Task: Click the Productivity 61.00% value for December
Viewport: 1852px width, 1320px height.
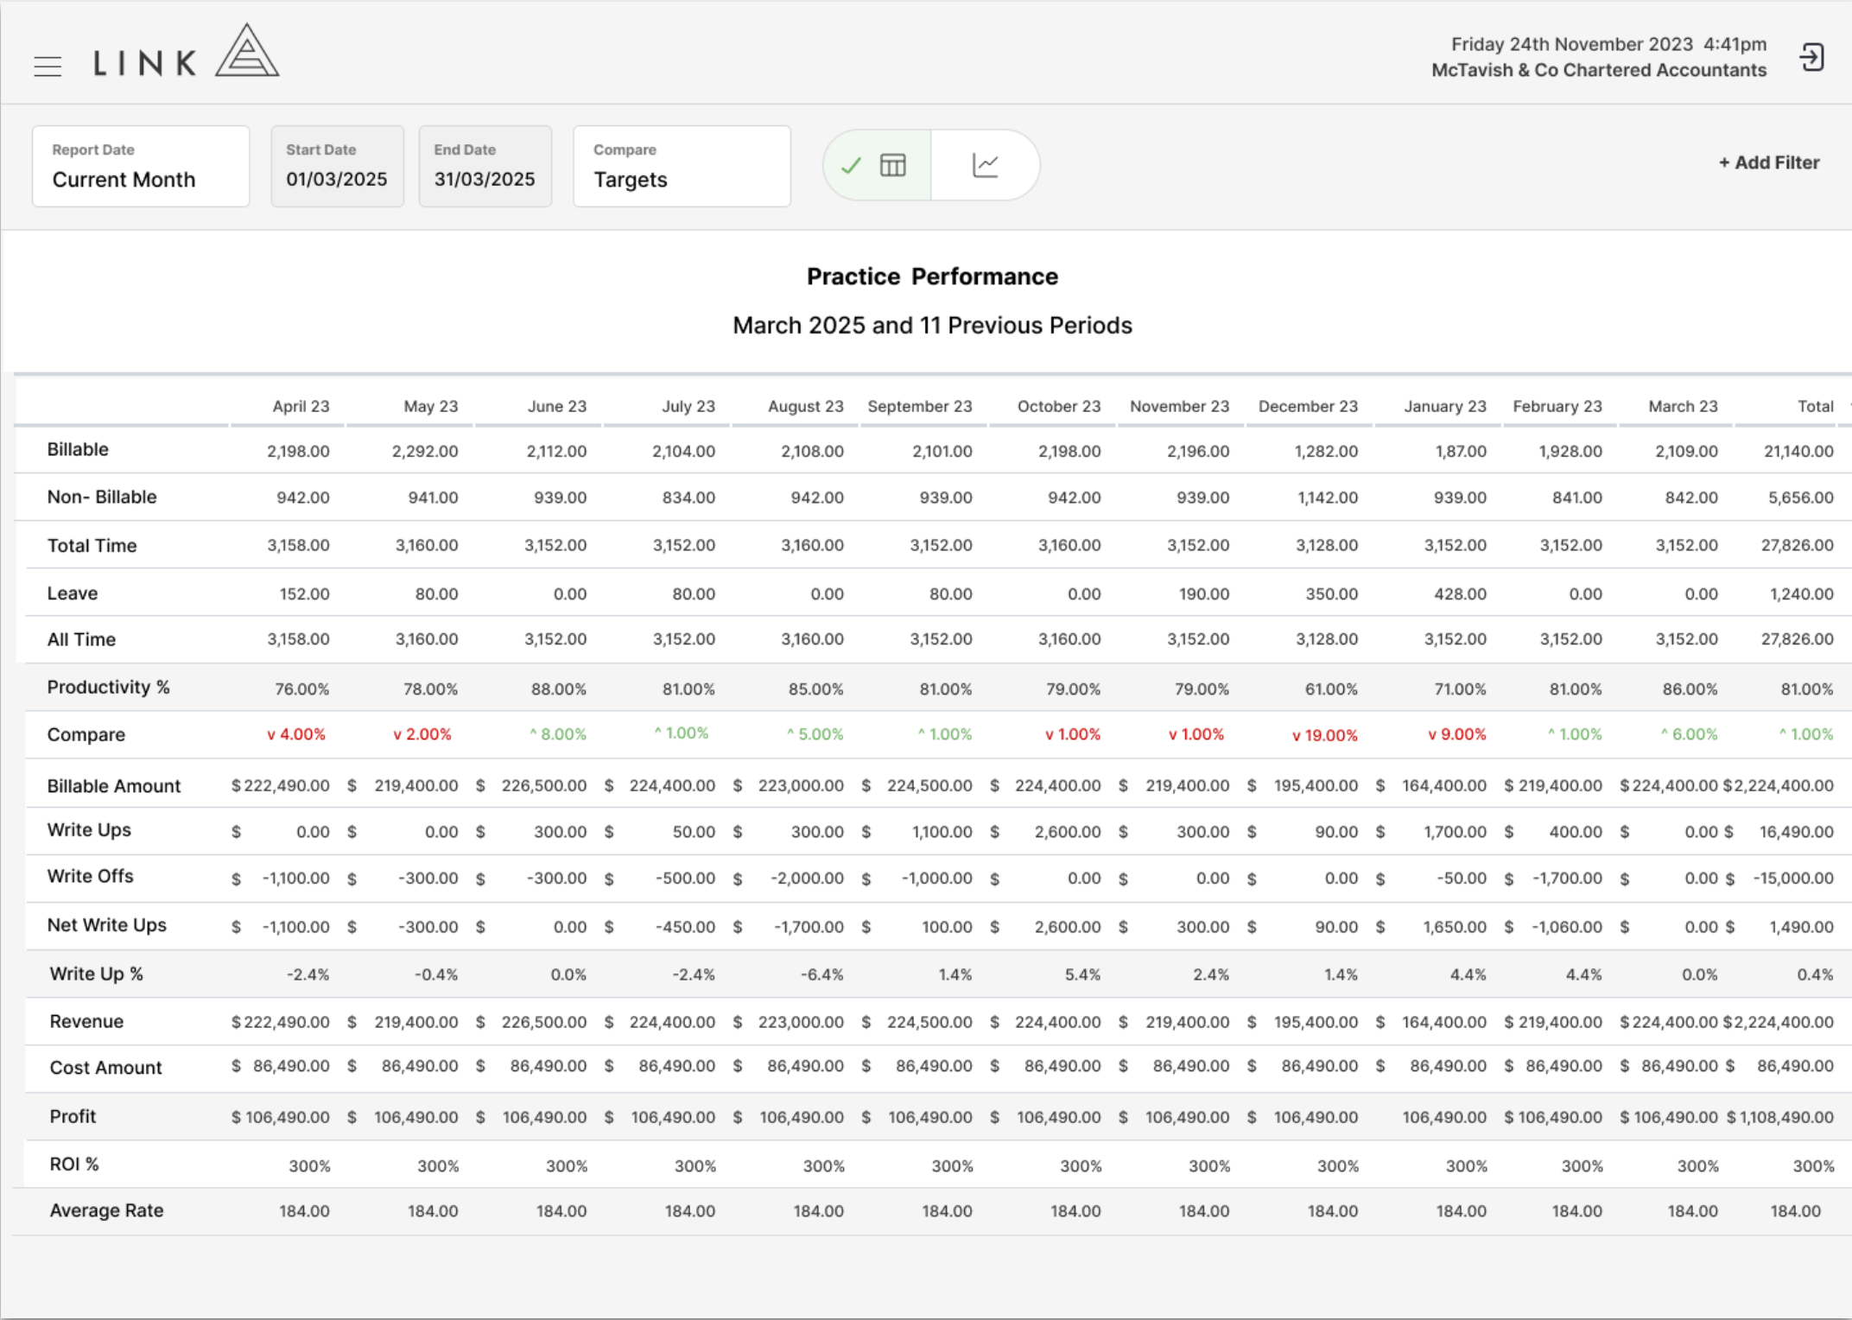Action: point(1330,689)
